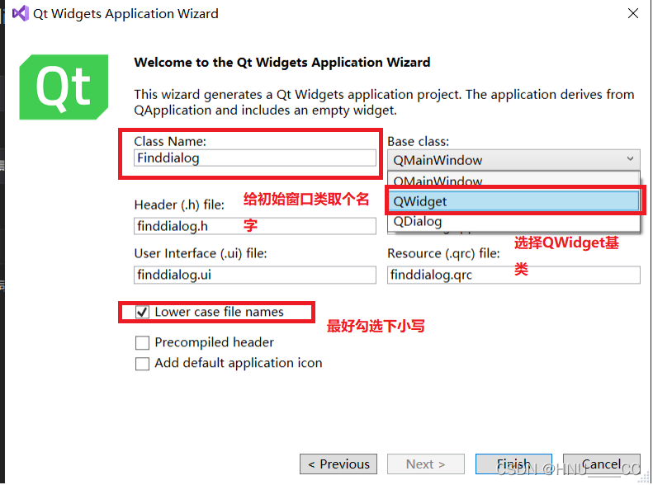
Task: Close the Qt Widgets Application Wizard window
Action: click(x=633, y=13)
